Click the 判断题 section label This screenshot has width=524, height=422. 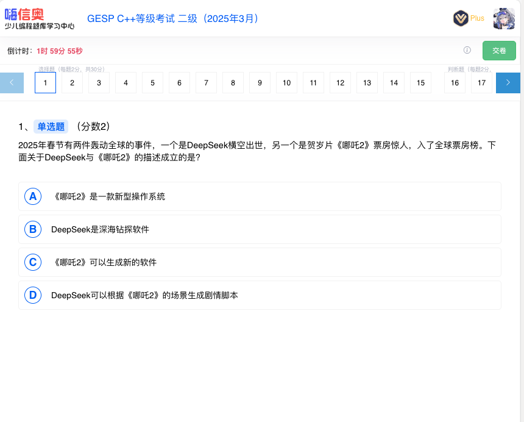tap(470, 70)
